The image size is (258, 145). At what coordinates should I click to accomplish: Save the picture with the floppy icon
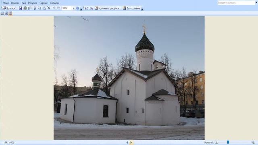coord(21,8)
